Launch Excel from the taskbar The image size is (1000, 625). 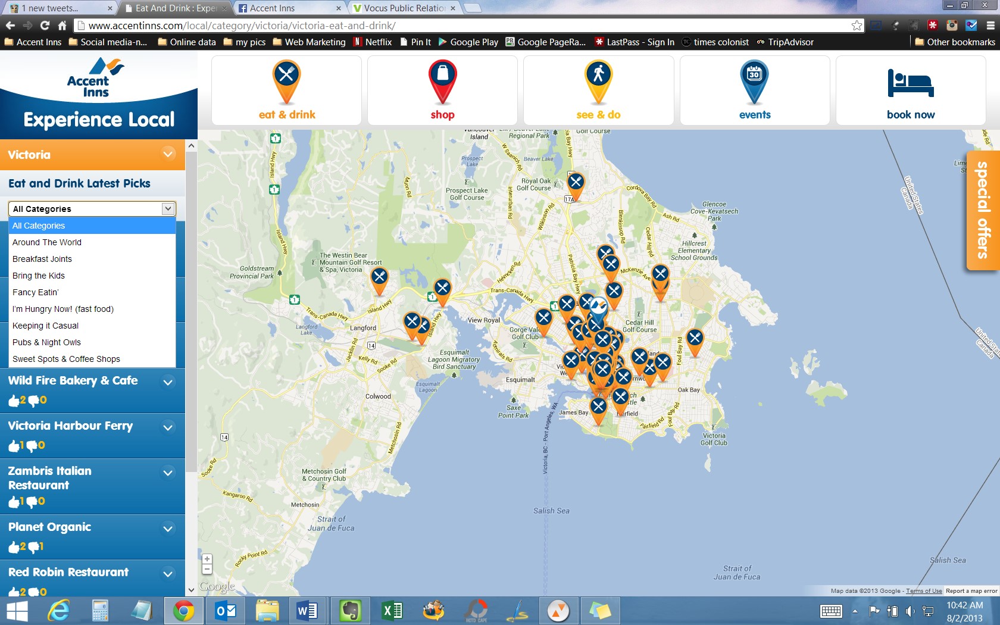pos(392,611)
